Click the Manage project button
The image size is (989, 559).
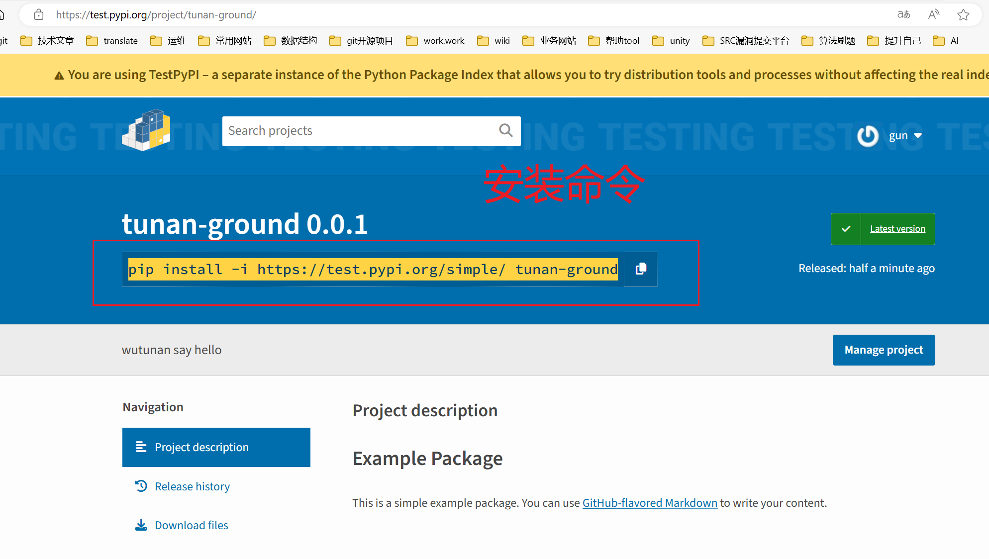[x=884, y=350]
